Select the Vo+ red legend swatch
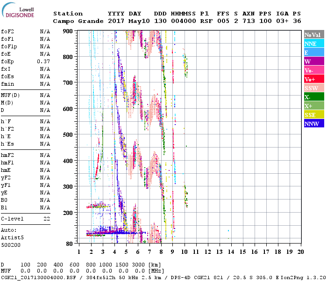The height and width of the screenshot is (281, 327). coord(314,79)
